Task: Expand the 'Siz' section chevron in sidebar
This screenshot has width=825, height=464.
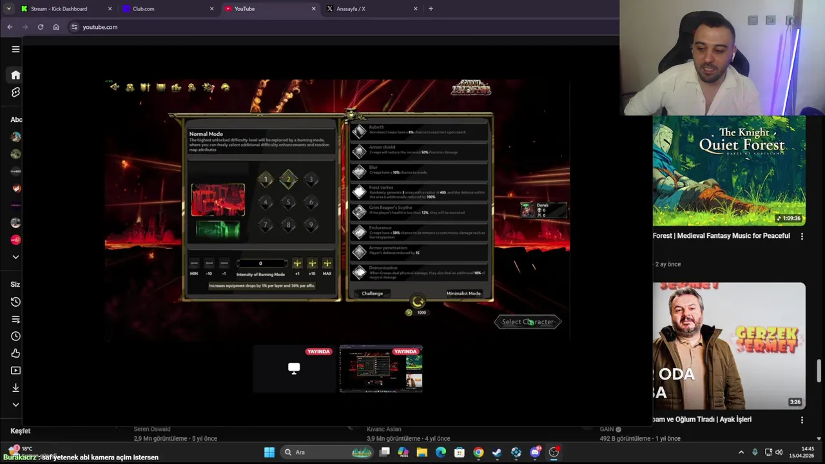Action: pos(15,405)
